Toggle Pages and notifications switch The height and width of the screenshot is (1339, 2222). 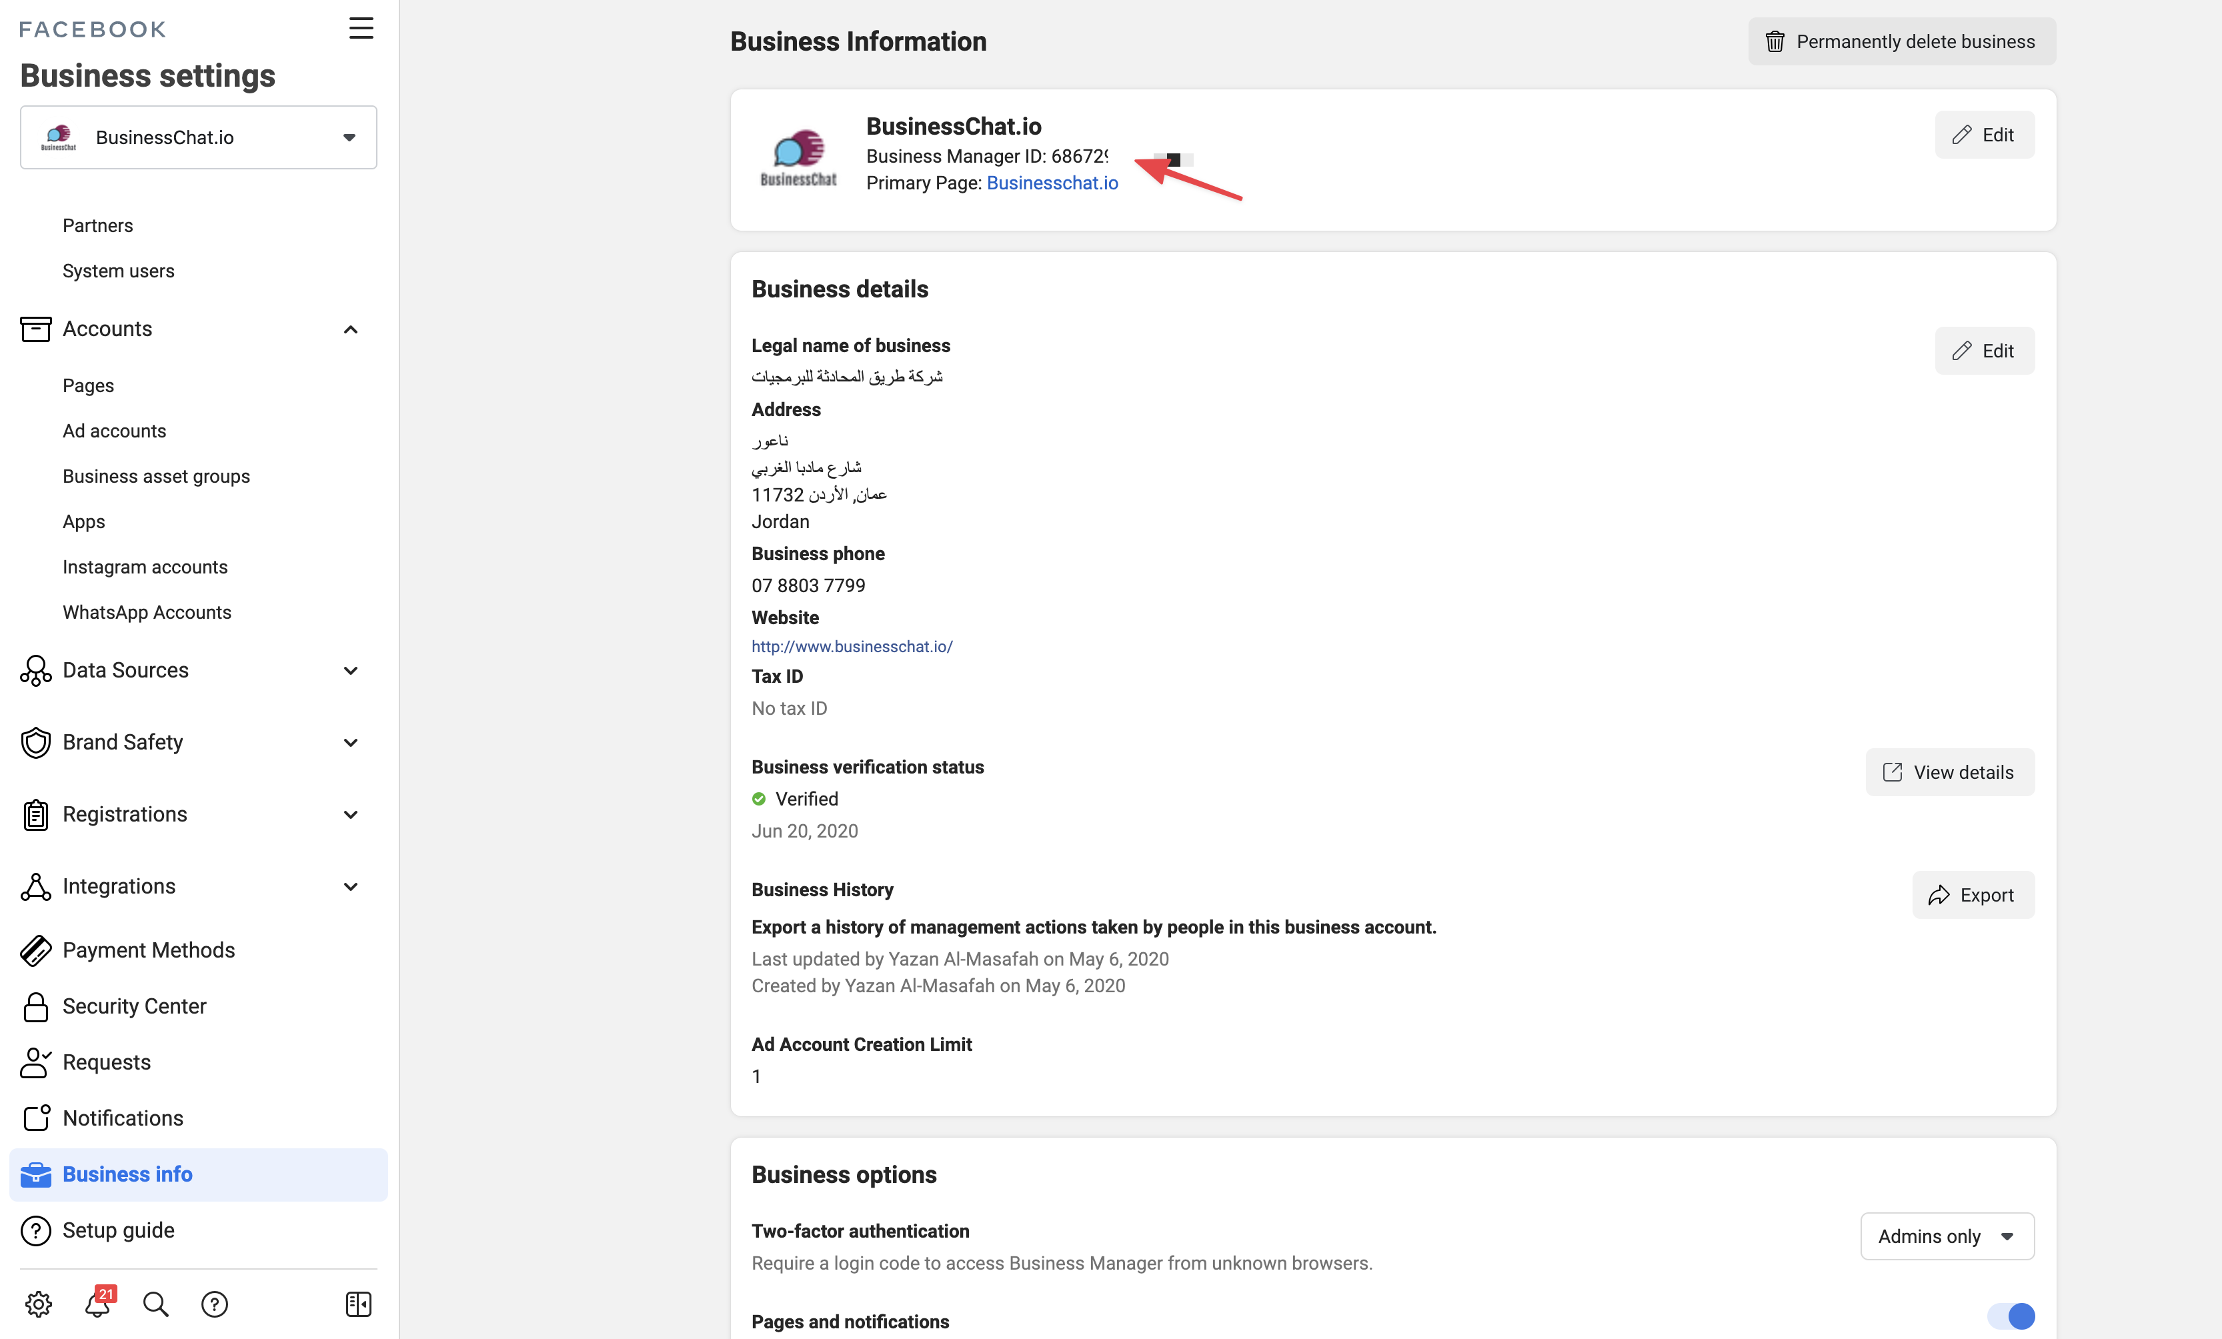(2010, 1316)
